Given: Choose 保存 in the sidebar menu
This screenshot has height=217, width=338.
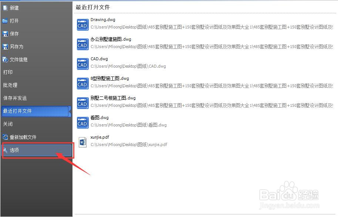Looking at the screenshot, I should (36, 34).
